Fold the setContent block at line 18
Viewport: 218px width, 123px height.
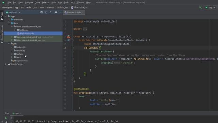[x=73, y=48]
